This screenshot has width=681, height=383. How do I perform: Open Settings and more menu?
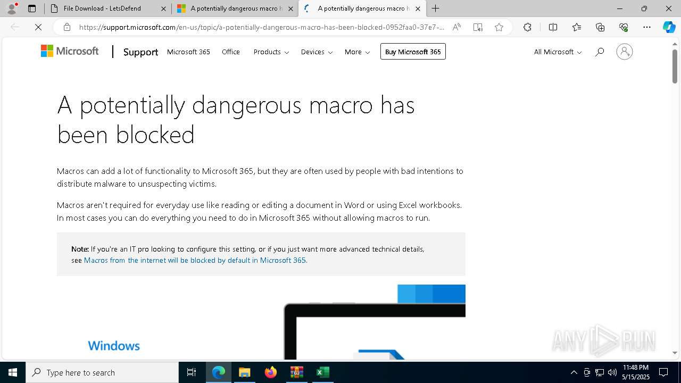click(x=647, y=27)
